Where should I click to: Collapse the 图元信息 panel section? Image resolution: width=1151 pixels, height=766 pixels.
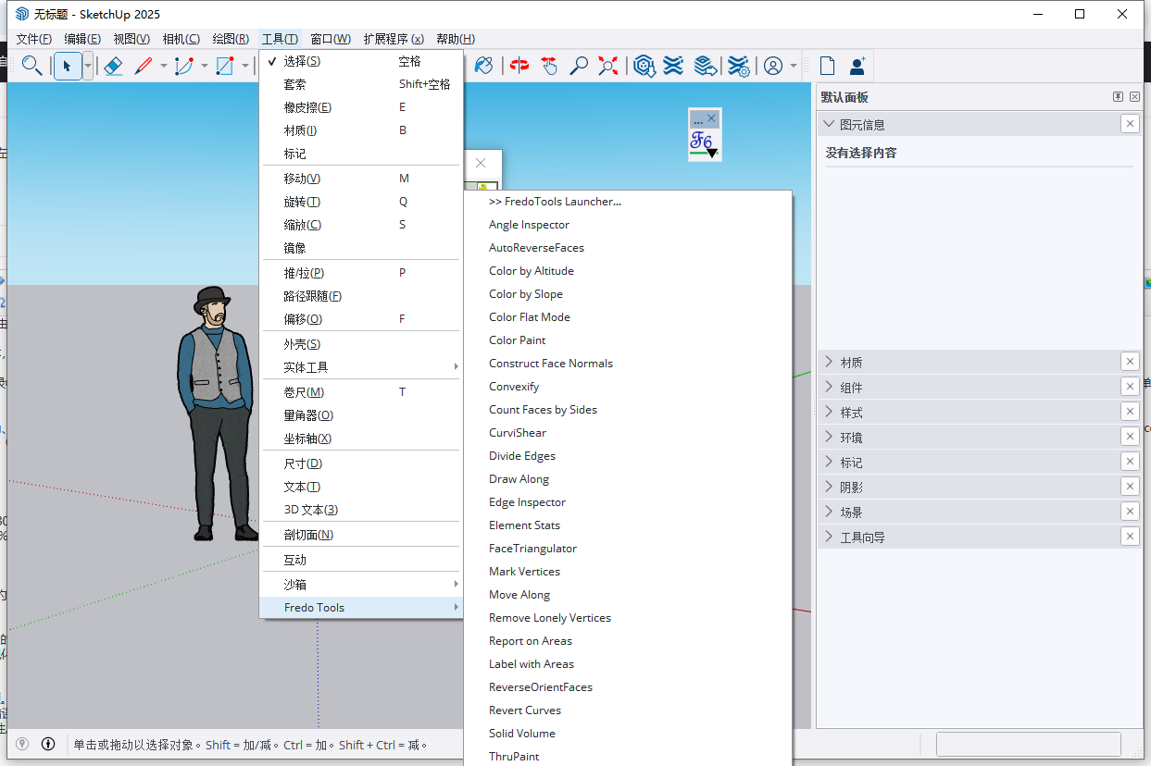pyautogui.click(x=829, y=124)
